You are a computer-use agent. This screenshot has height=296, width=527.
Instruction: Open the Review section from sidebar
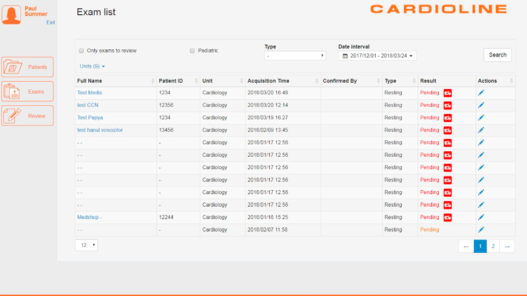tap(27, 116)
